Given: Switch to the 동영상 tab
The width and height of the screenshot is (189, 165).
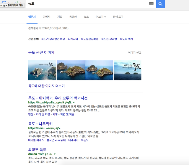Looking at the screenshot, I should tap(73, 17).
